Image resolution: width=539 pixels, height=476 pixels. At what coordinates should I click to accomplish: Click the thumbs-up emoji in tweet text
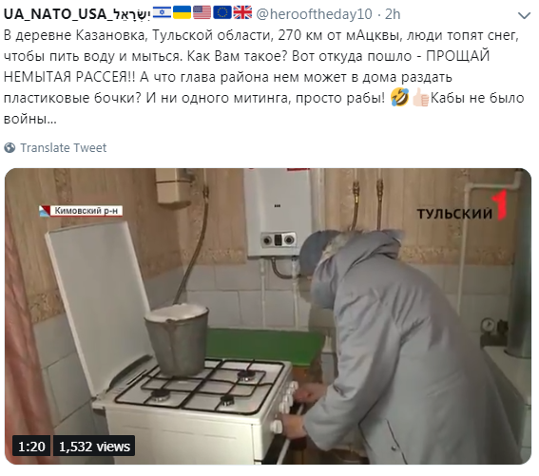tap(420, 98)
